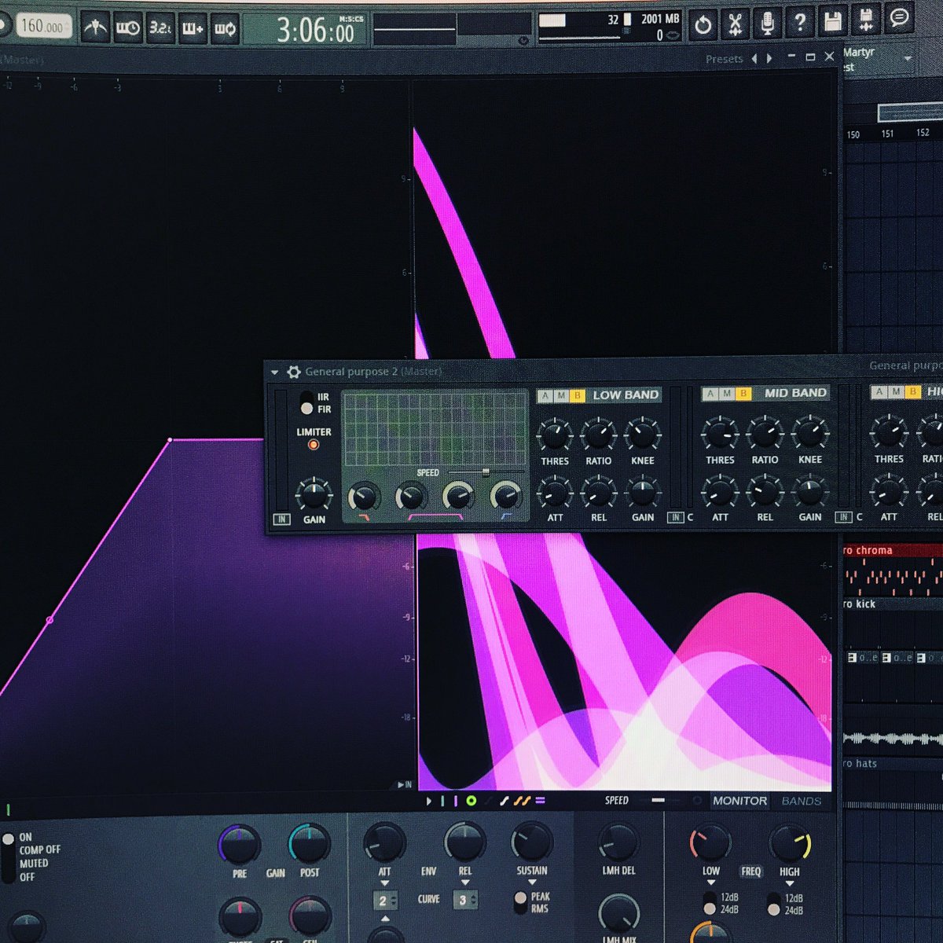Click the 'ro kick' track label
Screen dimensions: 943x943
pos(859,604)
